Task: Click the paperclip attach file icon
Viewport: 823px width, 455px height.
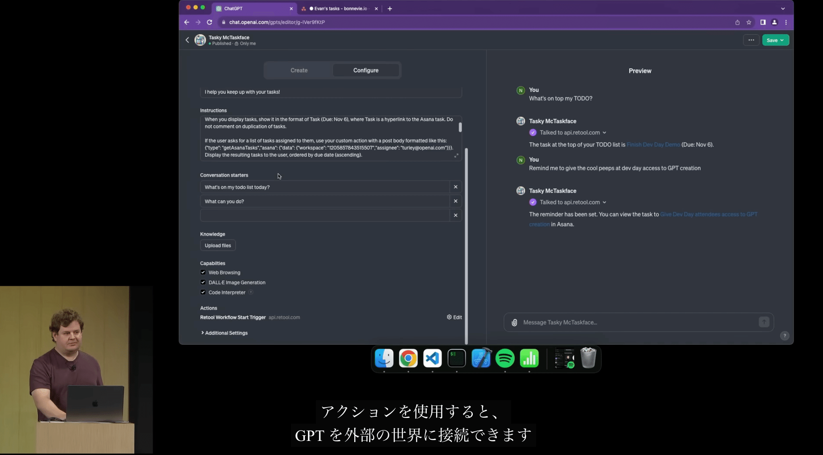Action: pyautogui.click(x=514, y=323)
